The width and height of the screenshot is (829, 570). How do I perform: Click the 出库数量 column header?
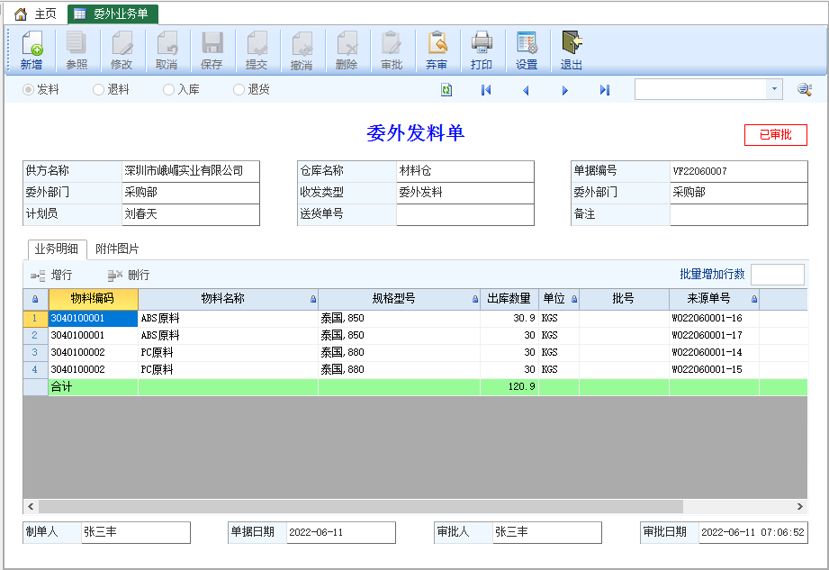click(x=509, y=299)
